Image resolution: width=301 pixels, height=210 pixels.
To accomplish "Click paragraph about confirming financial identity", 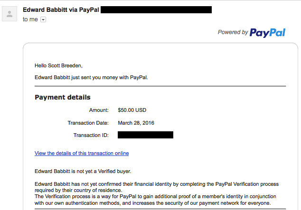I will (157, 187).
